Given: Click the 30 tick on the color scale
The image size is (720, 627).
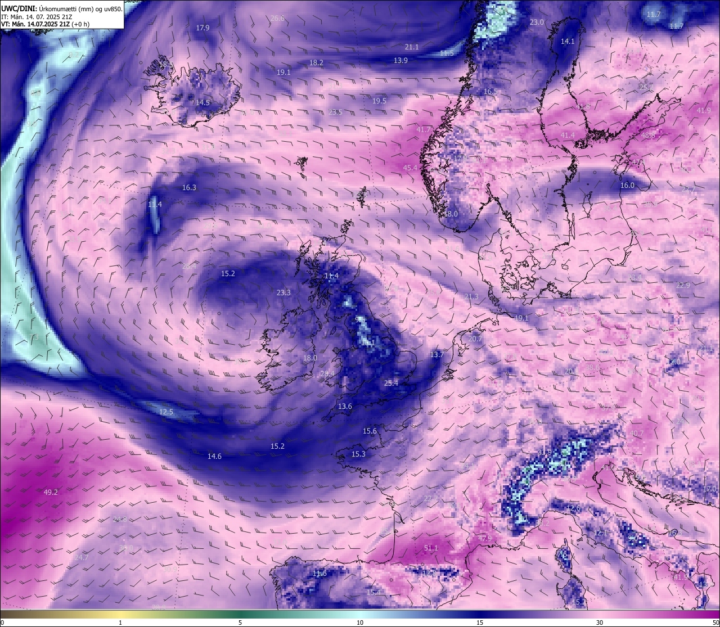Looking at the screenshot, I should (x=600, y=622).
